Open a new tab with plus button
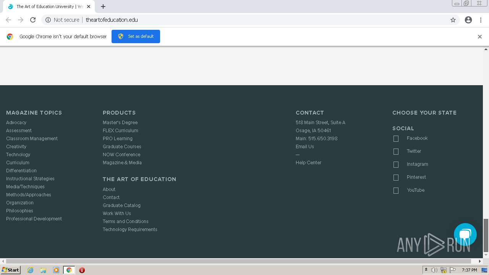This screenshot has width=489, height=275. tap(103, 6)
